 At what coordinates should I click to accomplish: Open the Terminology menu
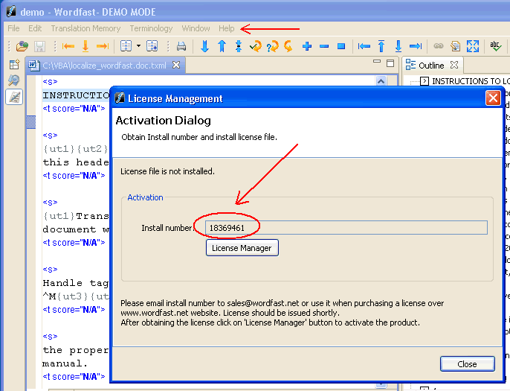click(151, 28)
